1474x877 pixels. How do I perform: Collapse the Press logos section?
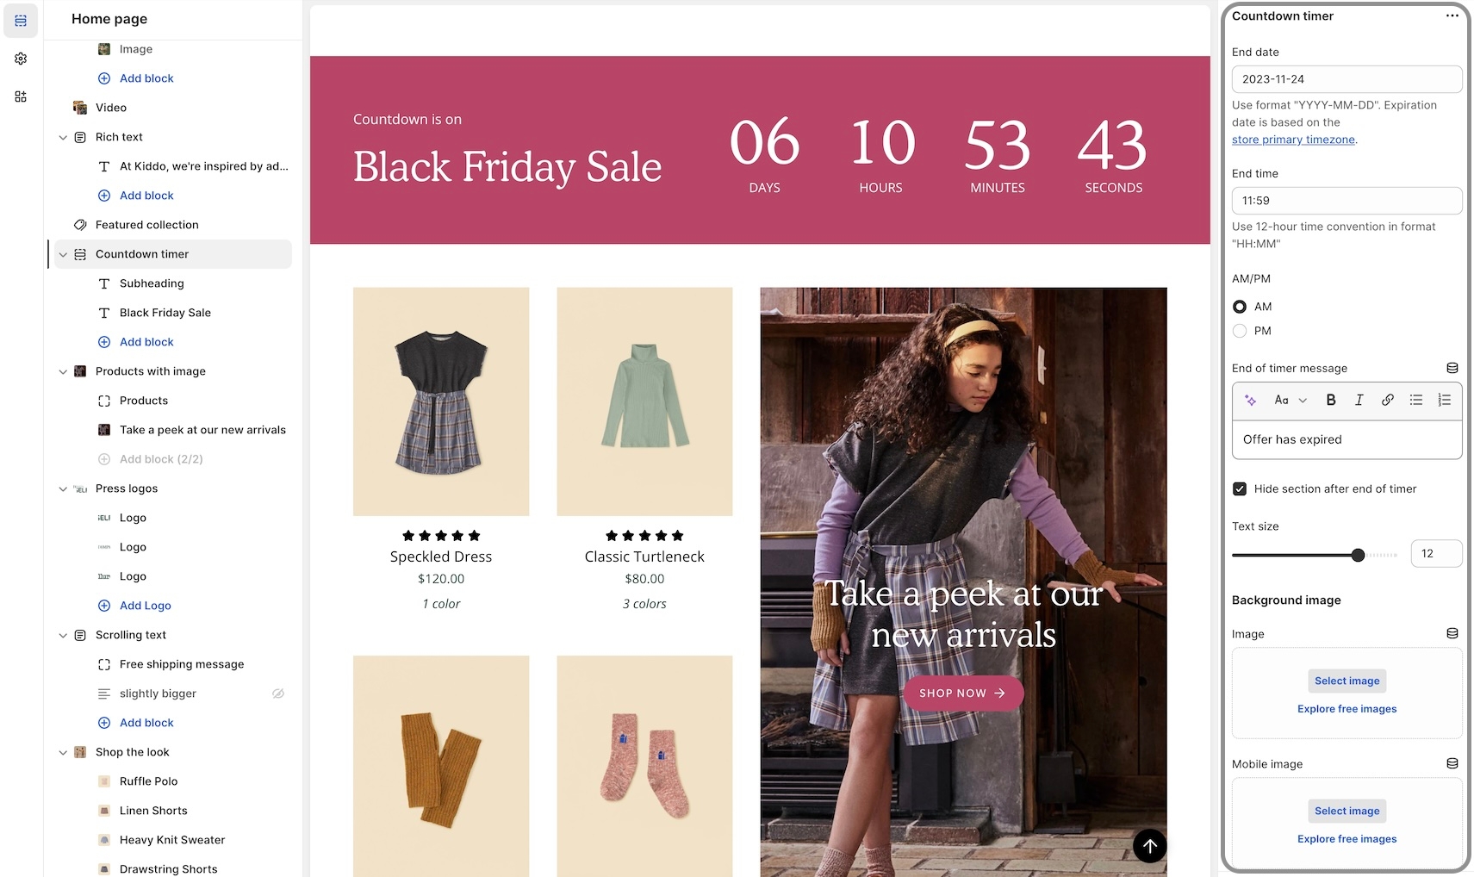coord(63,488)
